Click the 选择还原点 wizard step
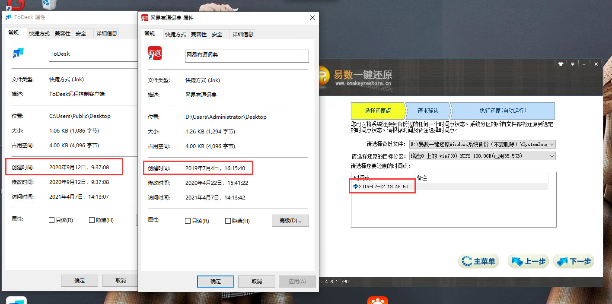Screen dimensions: 612x304 pos(378,111)
